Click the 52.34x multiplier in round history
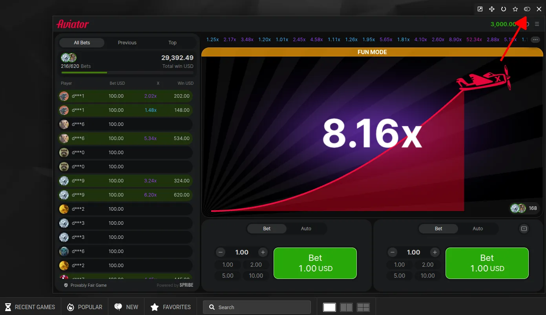The image size is (546, 315). tap(474, 40)
